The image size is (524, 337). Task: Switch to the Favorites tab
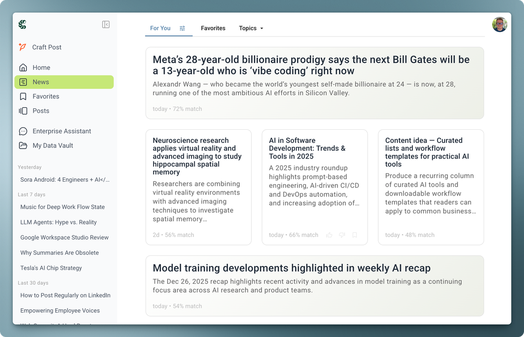[213, 28]
